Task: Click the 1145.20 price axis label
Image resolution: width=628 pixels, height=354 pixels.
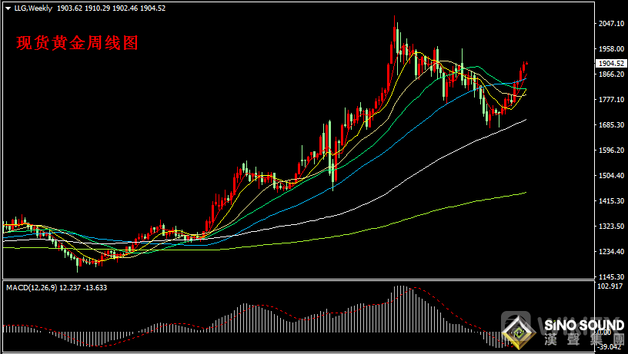Action: coord(610,277)
